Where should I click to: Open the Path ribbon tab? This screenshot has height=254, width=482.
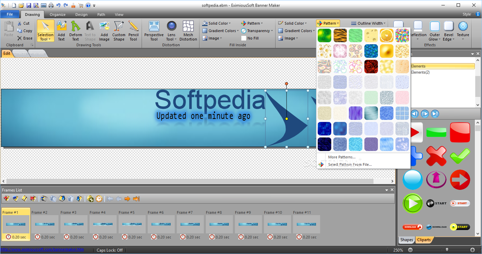pyautogui.click(x=101, y=15)
